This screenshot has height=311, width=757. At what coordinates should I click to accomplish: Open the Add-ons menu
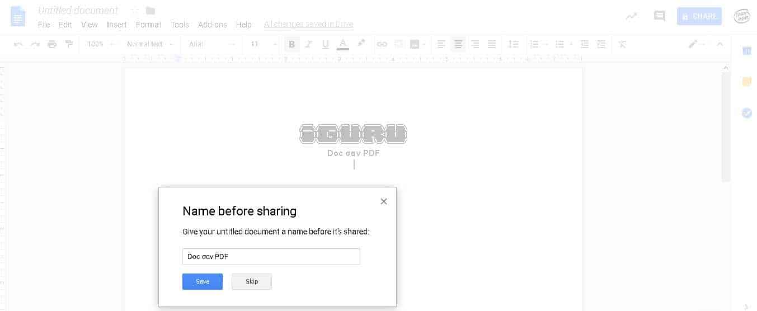point(213,25)
